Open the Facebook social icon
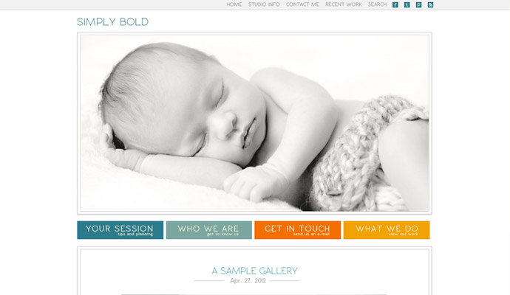Viewport: 510px width, 295px height. pyautogui.click(x=395, y=4)
